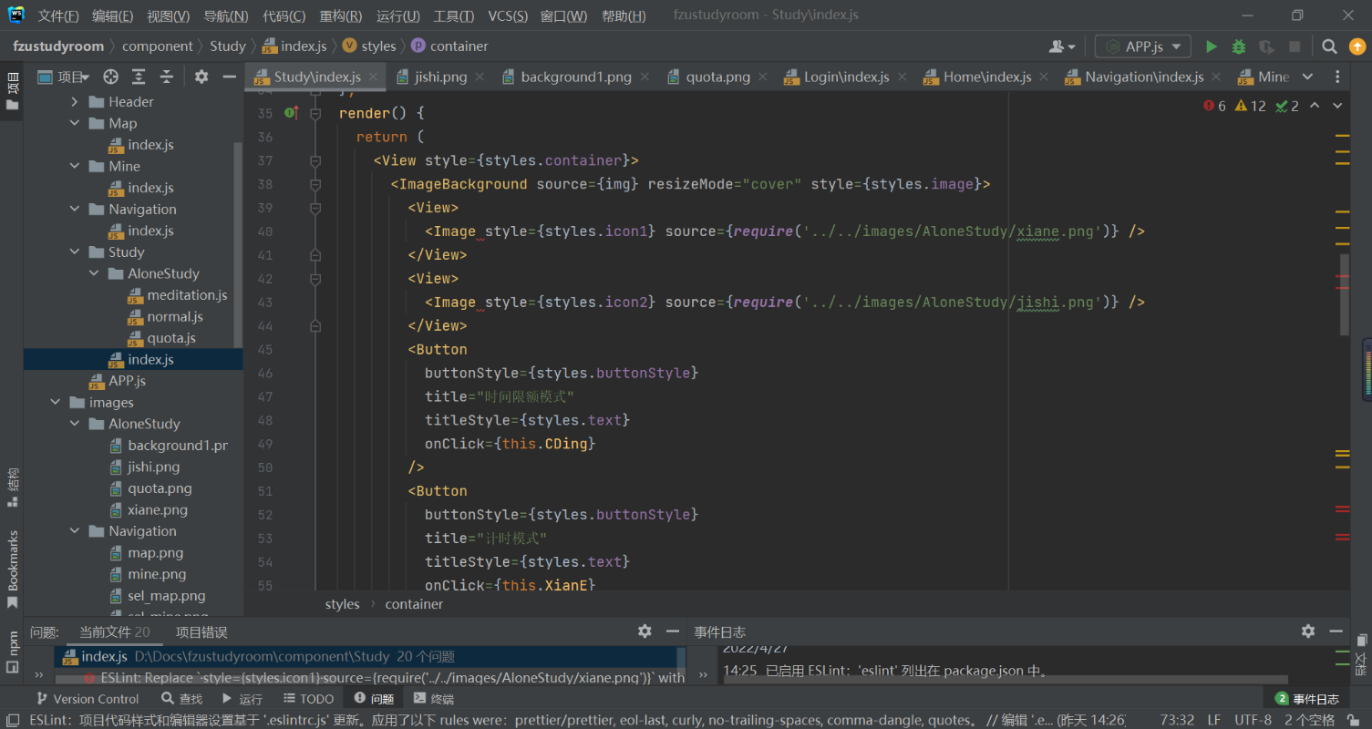Open the 运行 run tool window
The width and height of the screenshot is (1372, 729).
pos(242,699)
